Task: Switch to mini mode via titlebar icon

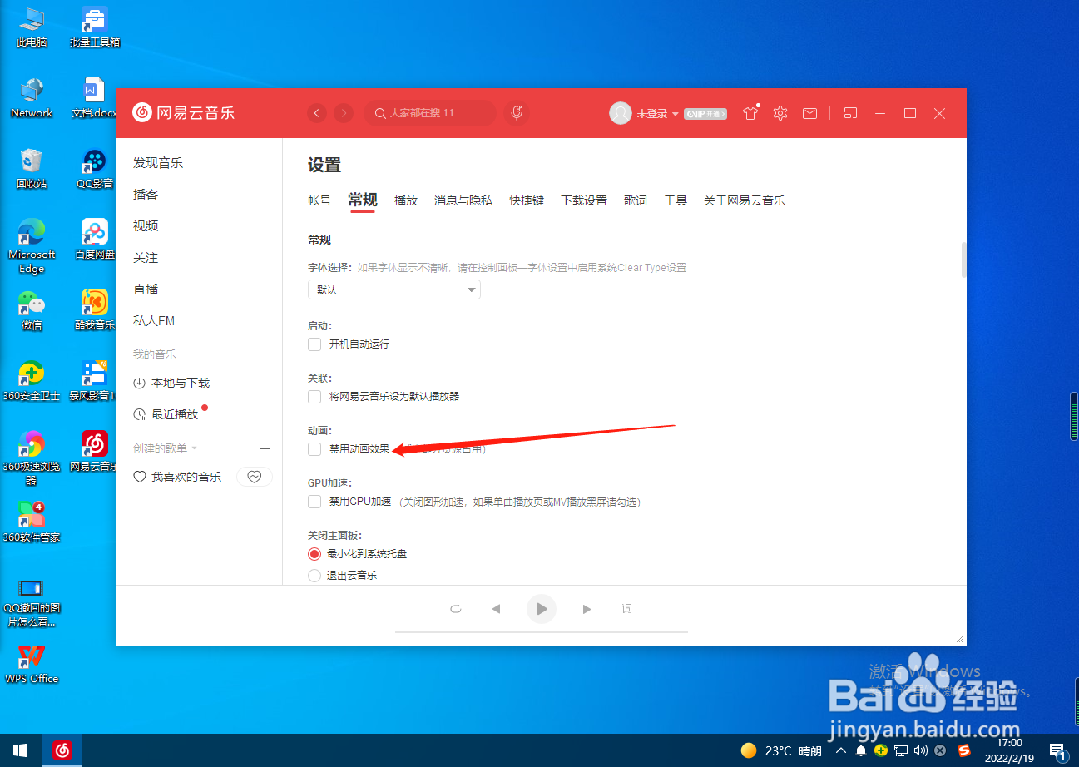Action: point(850,112)
